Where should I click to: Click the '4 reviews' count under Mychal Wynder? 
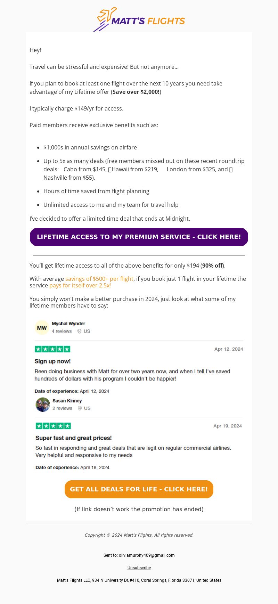62,331
